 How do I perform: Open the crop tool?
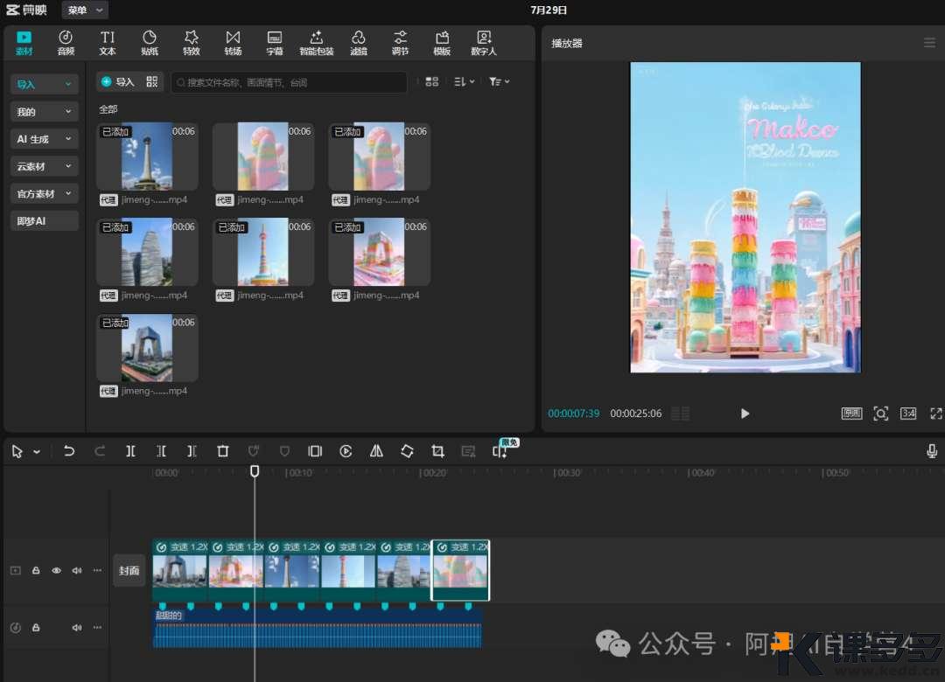click(x=437, y=450)
